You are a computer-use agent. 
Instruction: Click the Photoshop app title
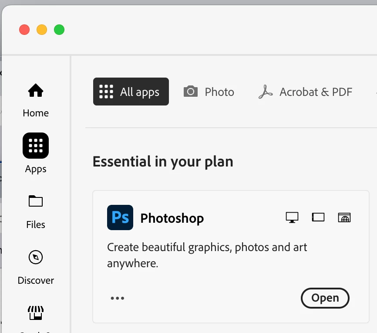172,218
